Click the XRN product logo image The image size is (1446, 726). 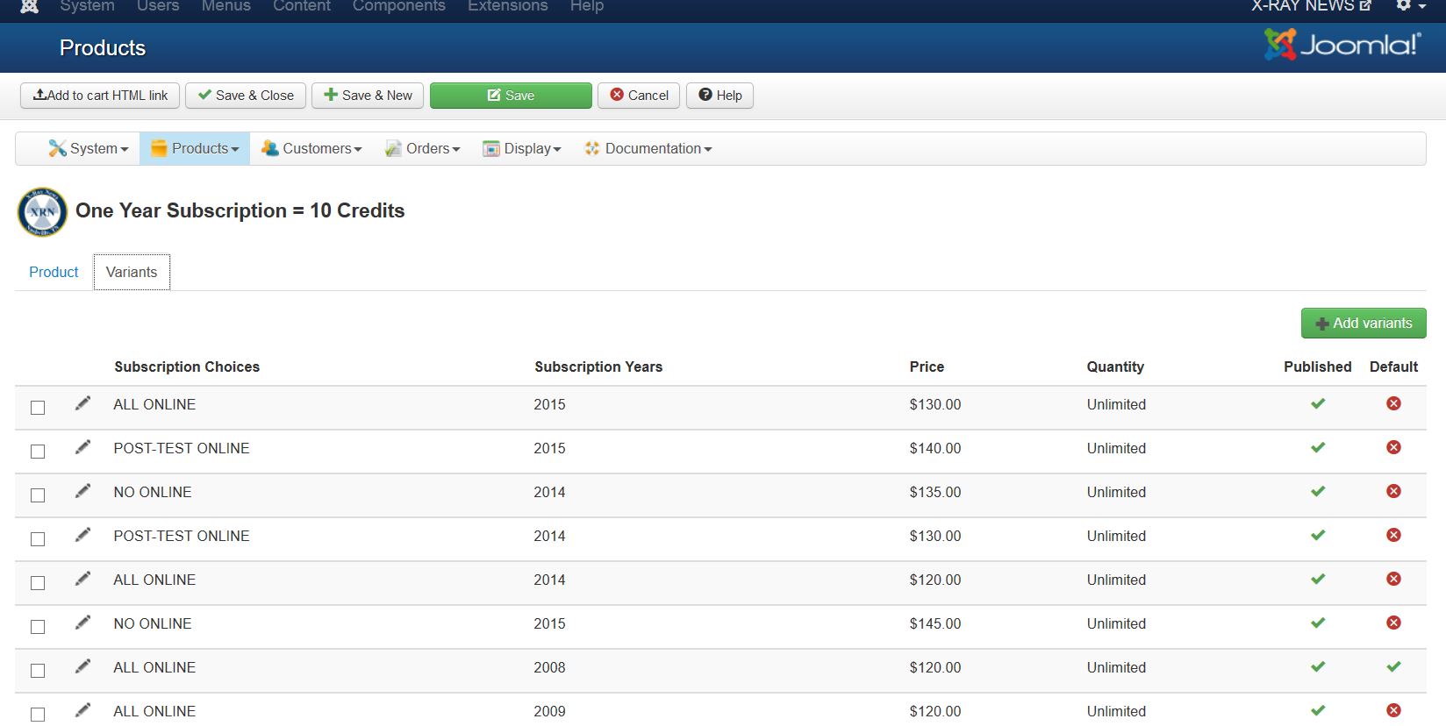coord(42,212)
